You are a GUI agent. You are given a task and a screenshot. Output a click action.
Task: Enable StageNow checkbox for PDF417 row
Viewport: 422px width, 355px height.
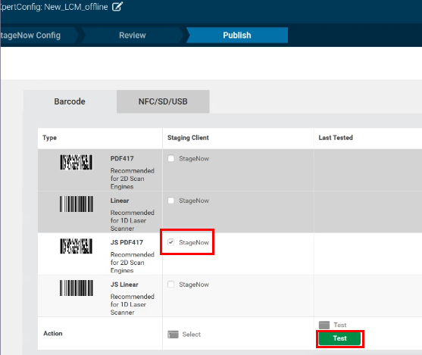[171, 158]
